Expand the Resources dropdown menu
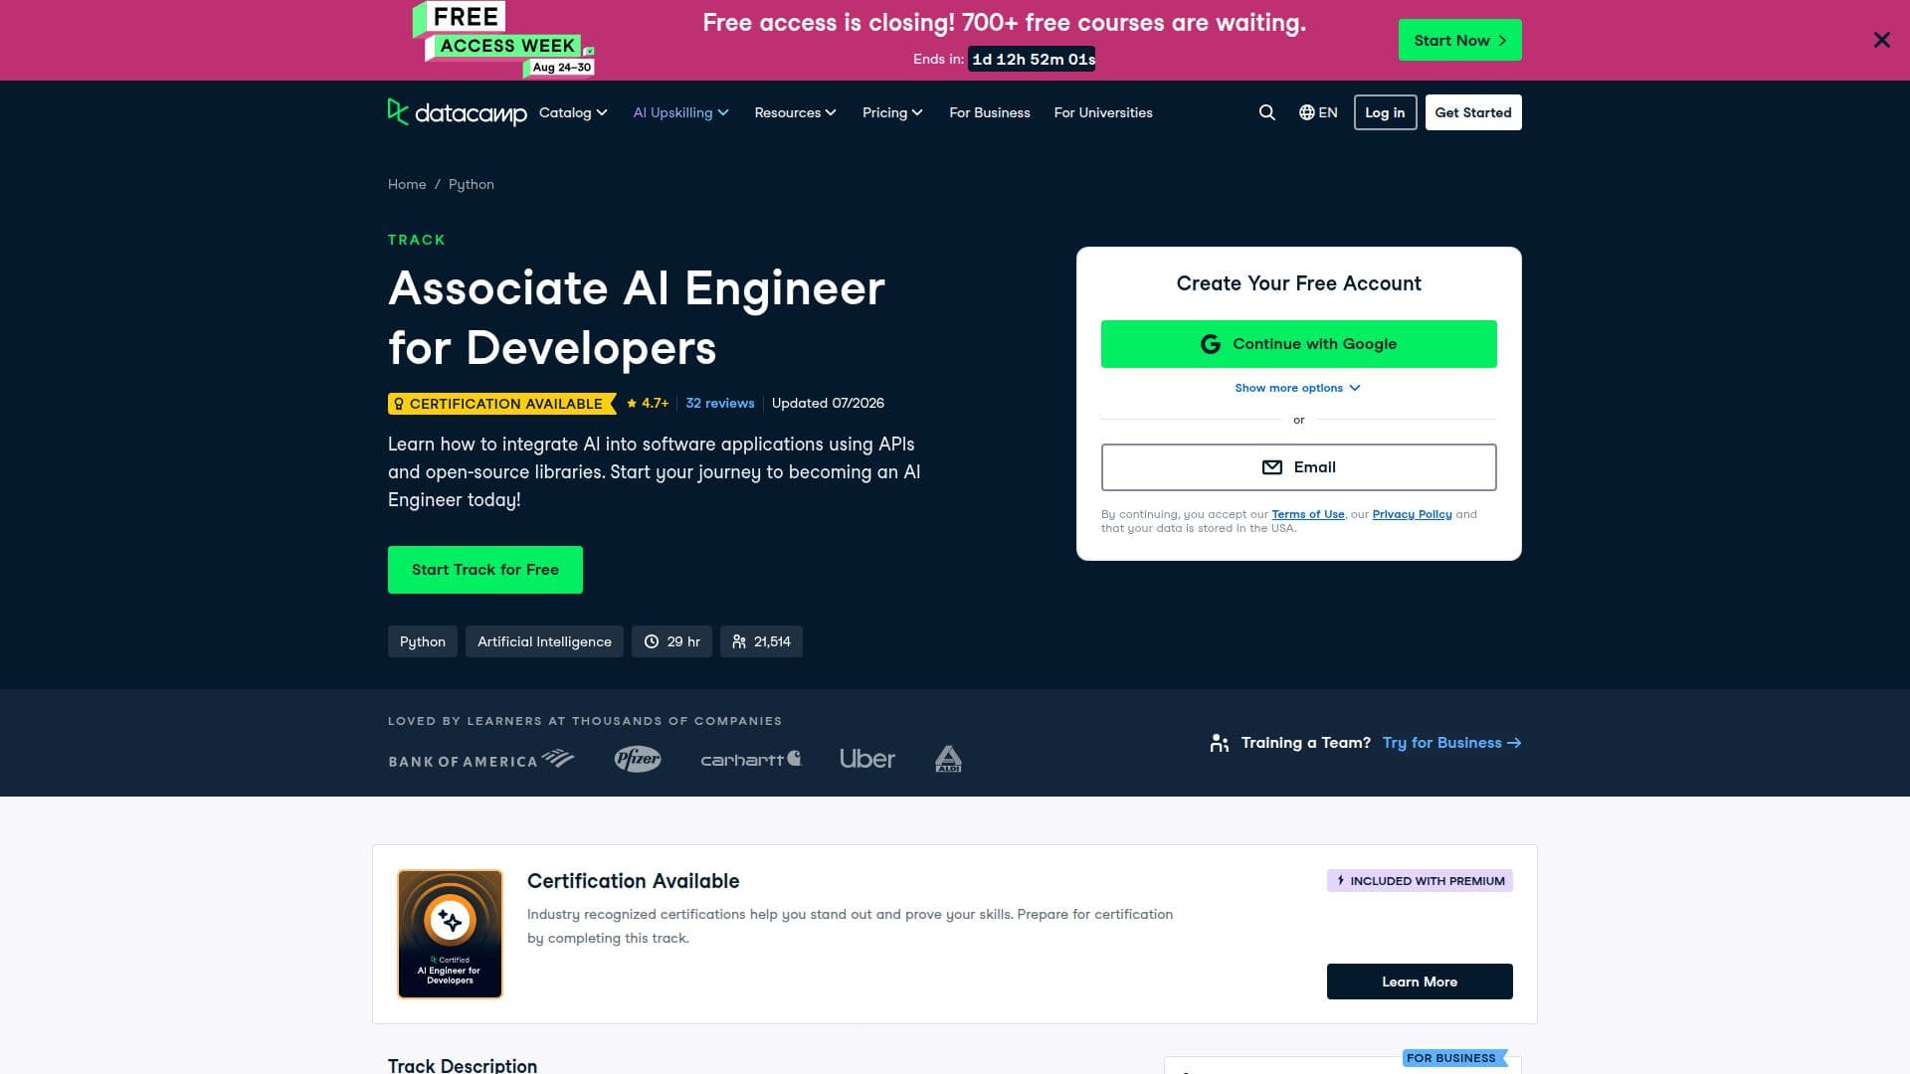This screenshot has width=1910, height=1074. [795, 112]
